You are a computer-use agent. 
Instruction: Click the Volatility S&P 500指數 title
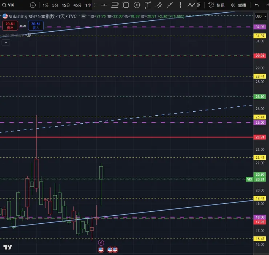click(x=32, y=16)
